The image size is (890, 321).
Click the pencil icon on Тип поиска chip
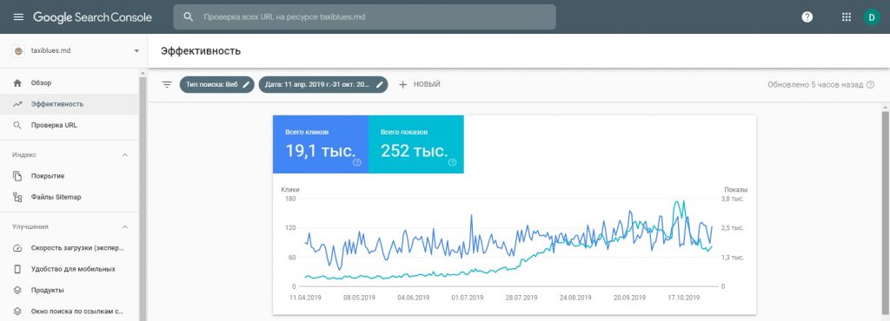coord(246,84)
